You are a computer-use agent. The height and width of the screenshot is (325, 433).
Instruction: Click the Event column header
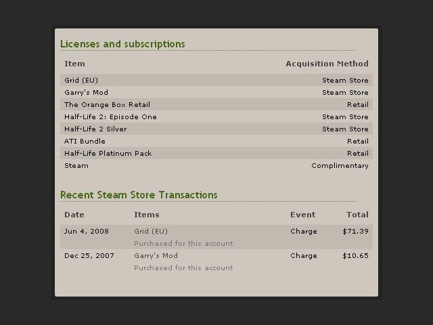click(302, 215)
